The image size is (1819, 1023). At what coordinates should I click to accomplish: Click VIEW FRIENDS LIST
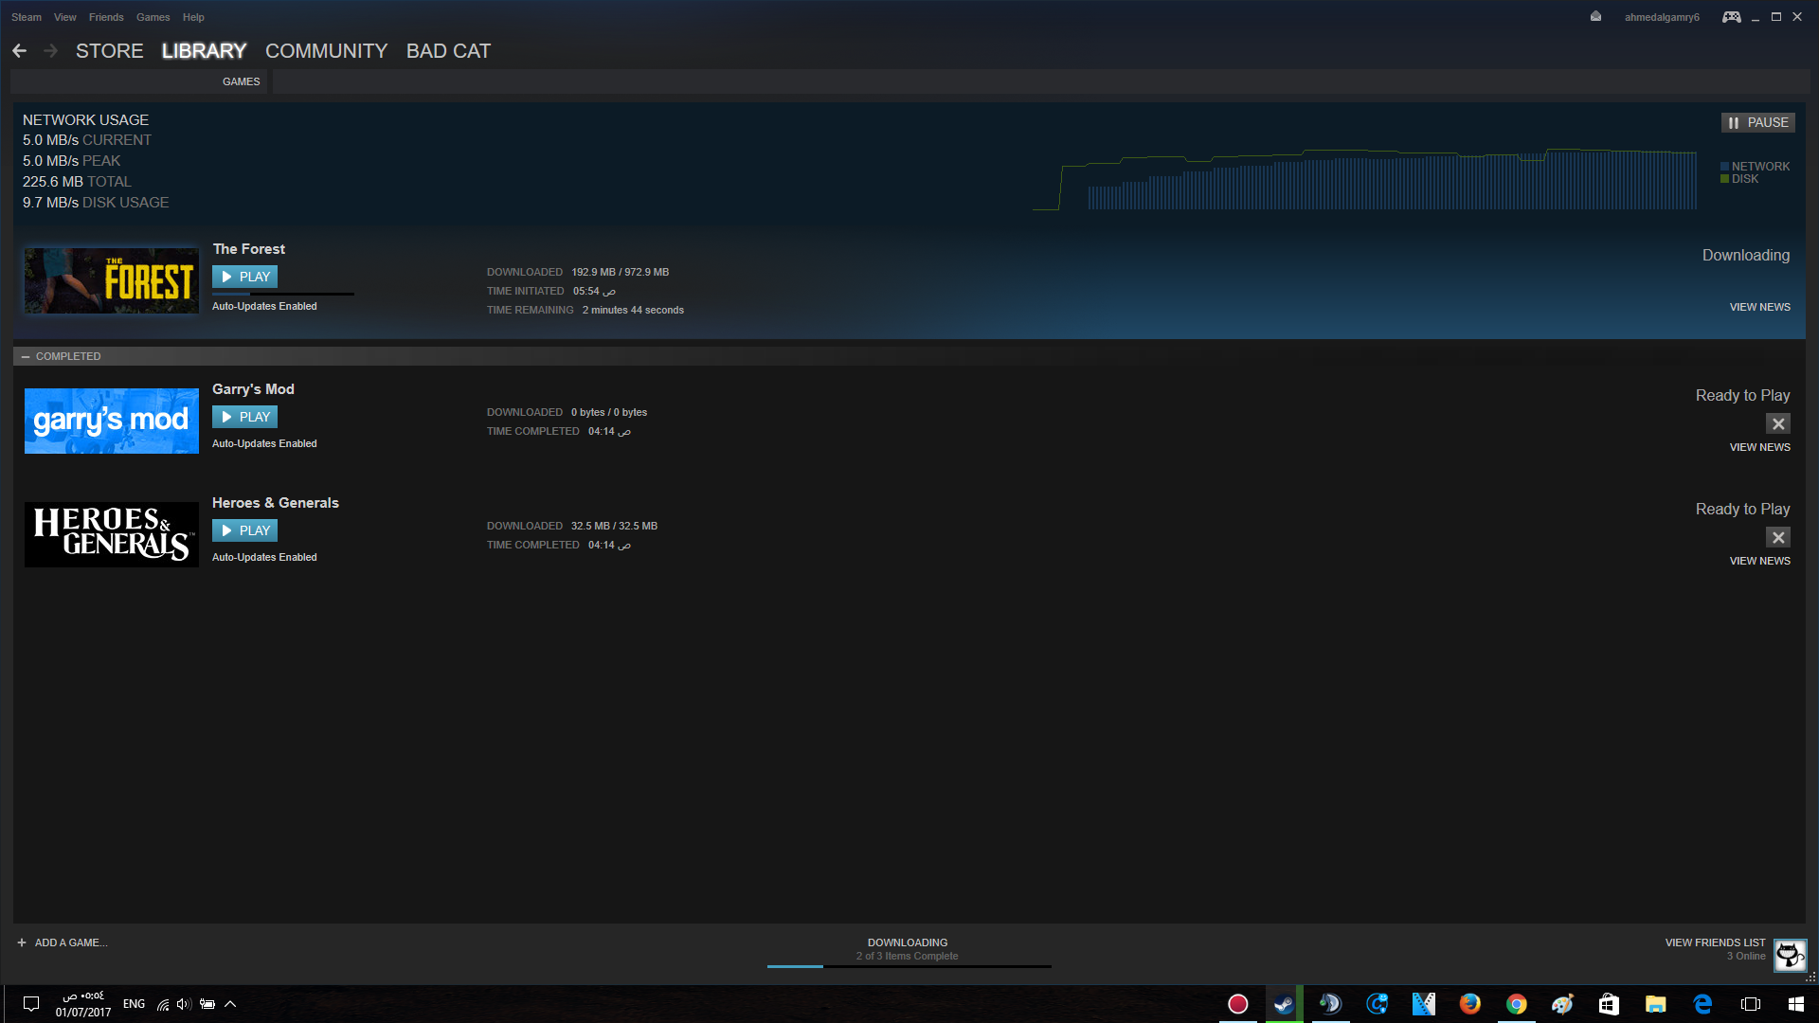pyautogui.click(x=1715, y=942)
